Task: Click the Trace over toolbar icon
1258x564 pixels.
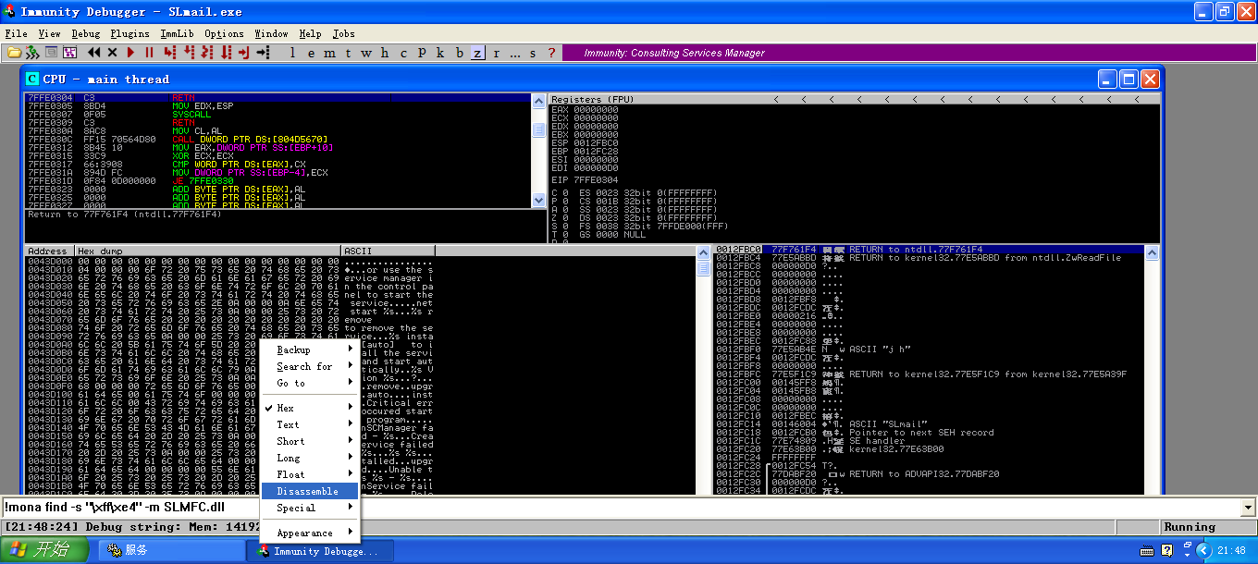Action: click(x=226, y=53)
